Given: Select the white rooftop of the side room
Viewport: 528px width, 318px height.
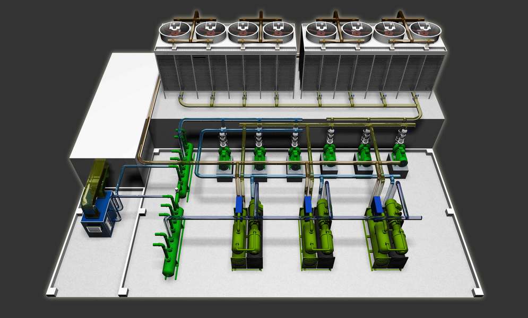Looking at the screenshot, I should (x=114, y=105).
